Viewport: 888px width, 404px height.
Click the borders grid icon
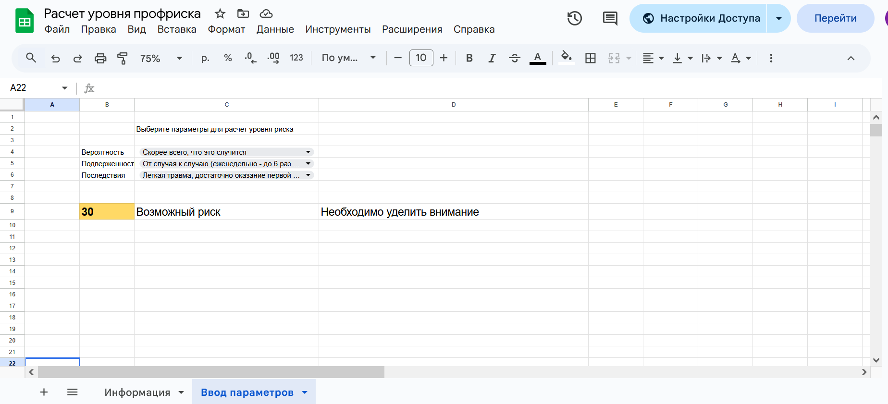[591, 59]
